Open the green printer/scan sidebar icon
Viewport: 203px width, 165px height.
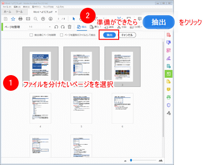point(169,97)
